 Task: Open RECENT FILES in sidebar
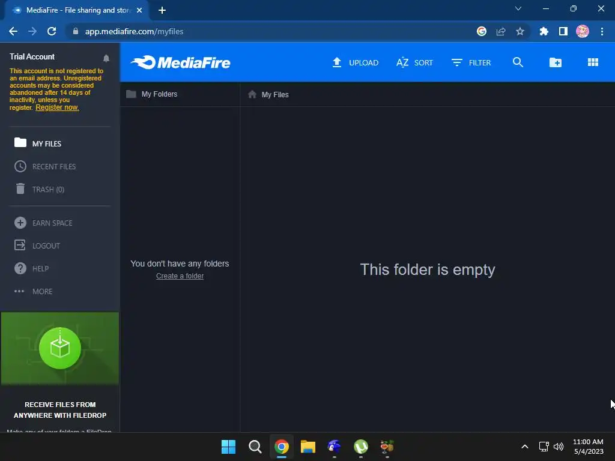coord(45,167)
